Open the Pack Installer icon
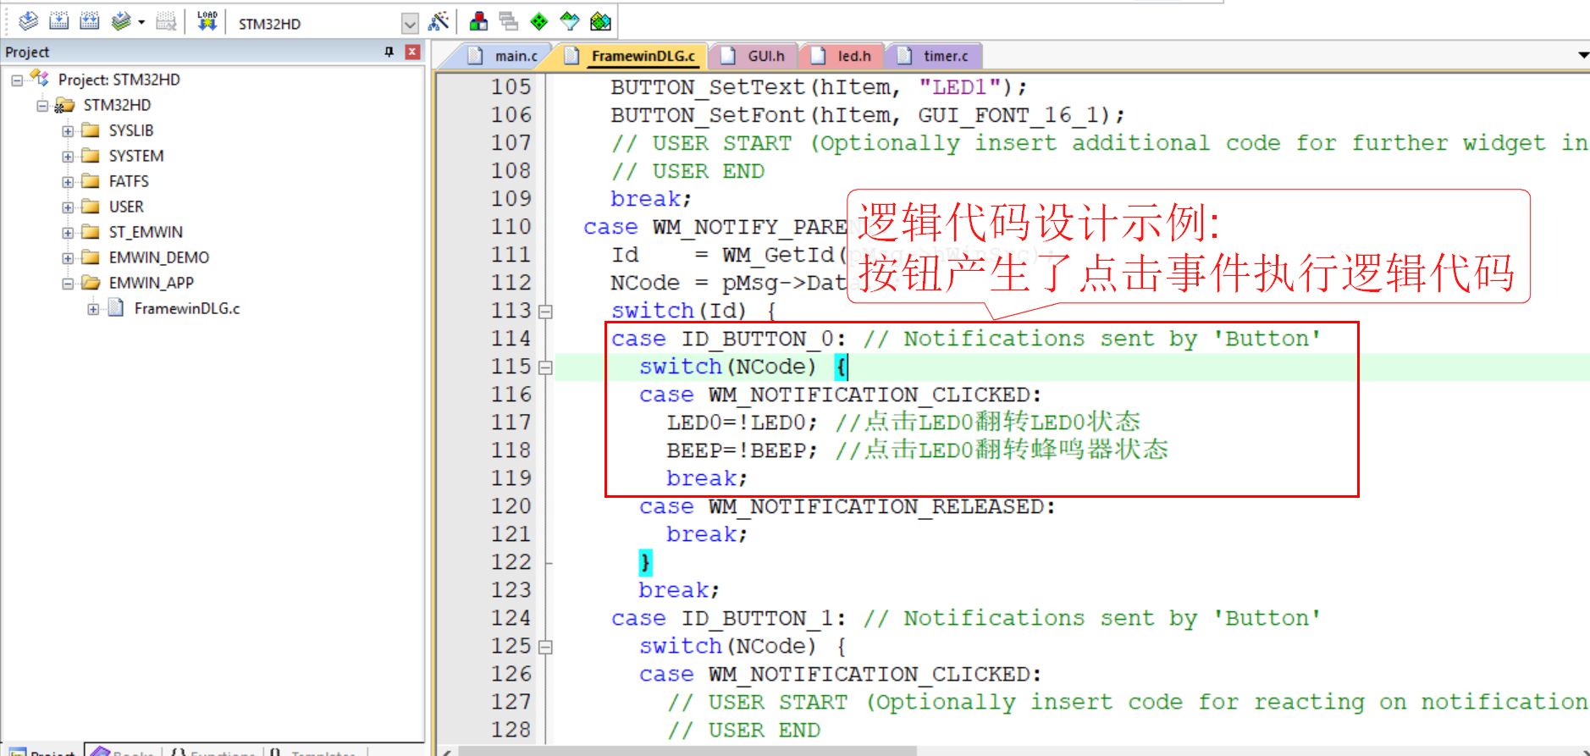Viewport: 1590px width, 756px height. pos(600,21)
